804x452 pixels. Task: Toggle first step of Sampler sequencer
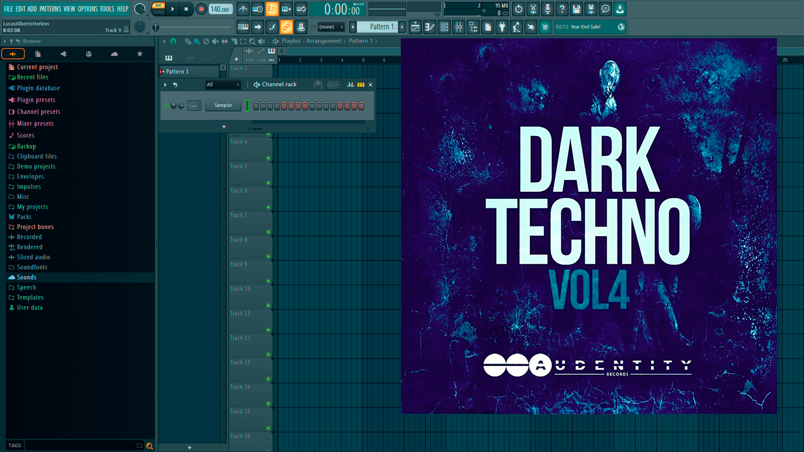tap(256, 105)
